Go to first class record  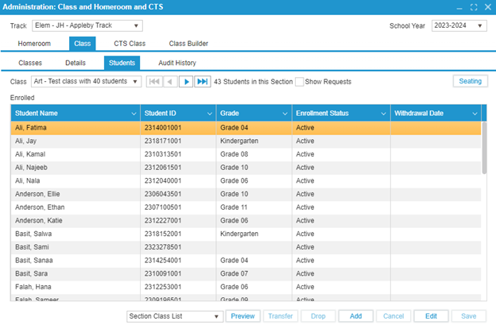click(x=155, y=81)
